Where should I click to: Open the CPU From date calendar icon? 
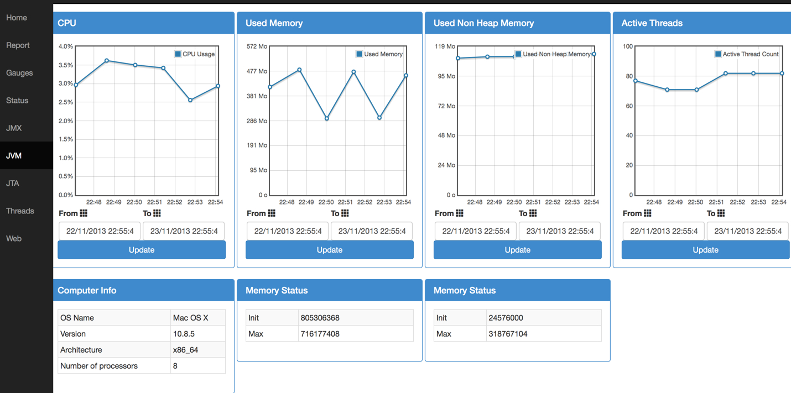click(x=84, y=213)
